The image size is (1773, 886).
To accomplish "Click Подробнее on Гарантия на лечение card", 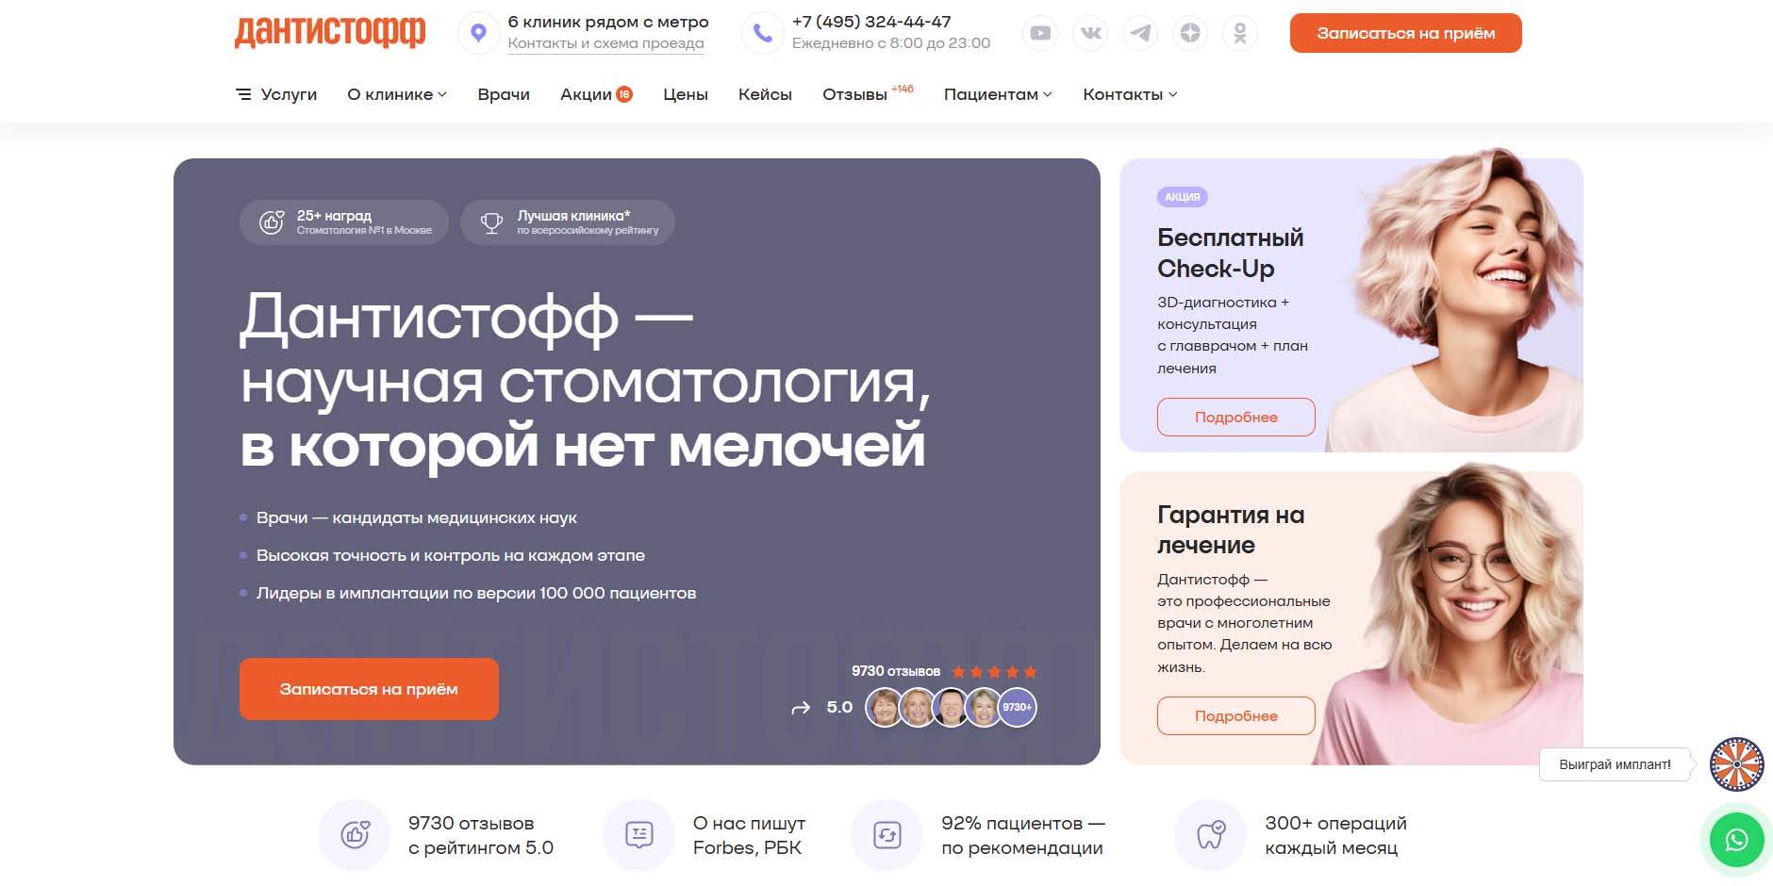I will [1235, 715].
